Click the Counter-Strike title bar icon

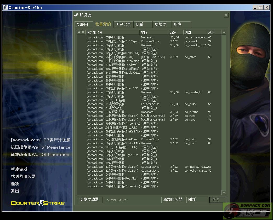click(x=5, y=8)
